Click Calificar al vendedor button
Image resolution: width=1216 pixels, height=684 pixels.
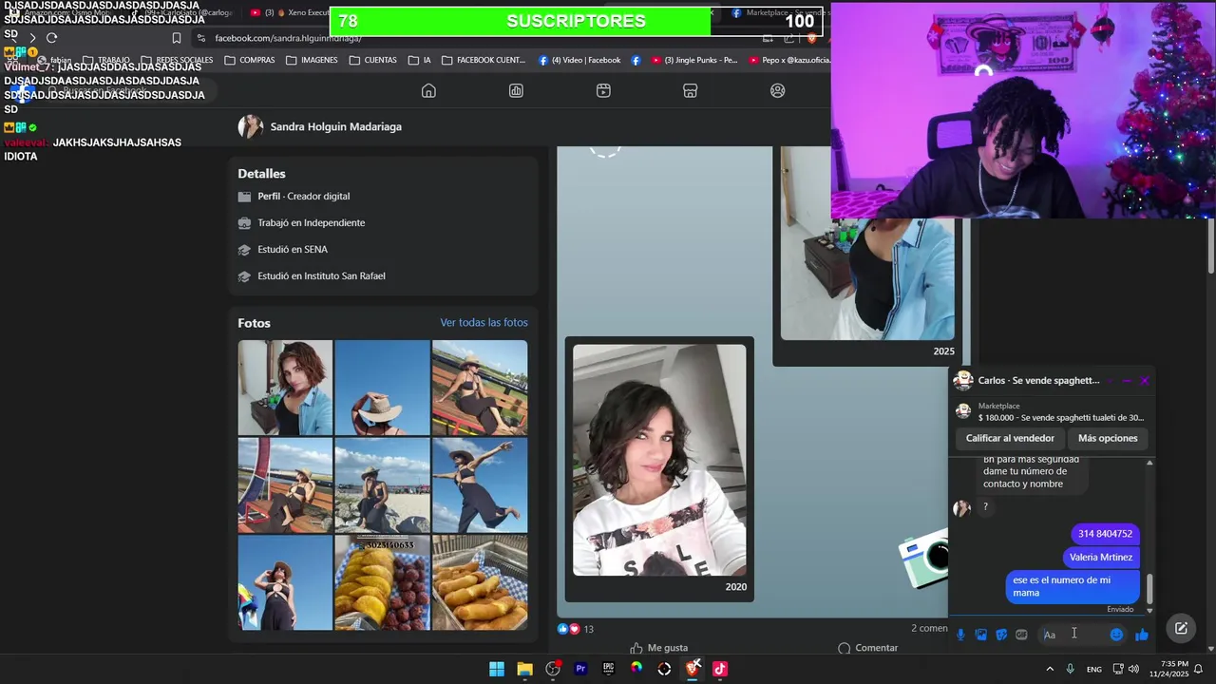[1010, 438]
